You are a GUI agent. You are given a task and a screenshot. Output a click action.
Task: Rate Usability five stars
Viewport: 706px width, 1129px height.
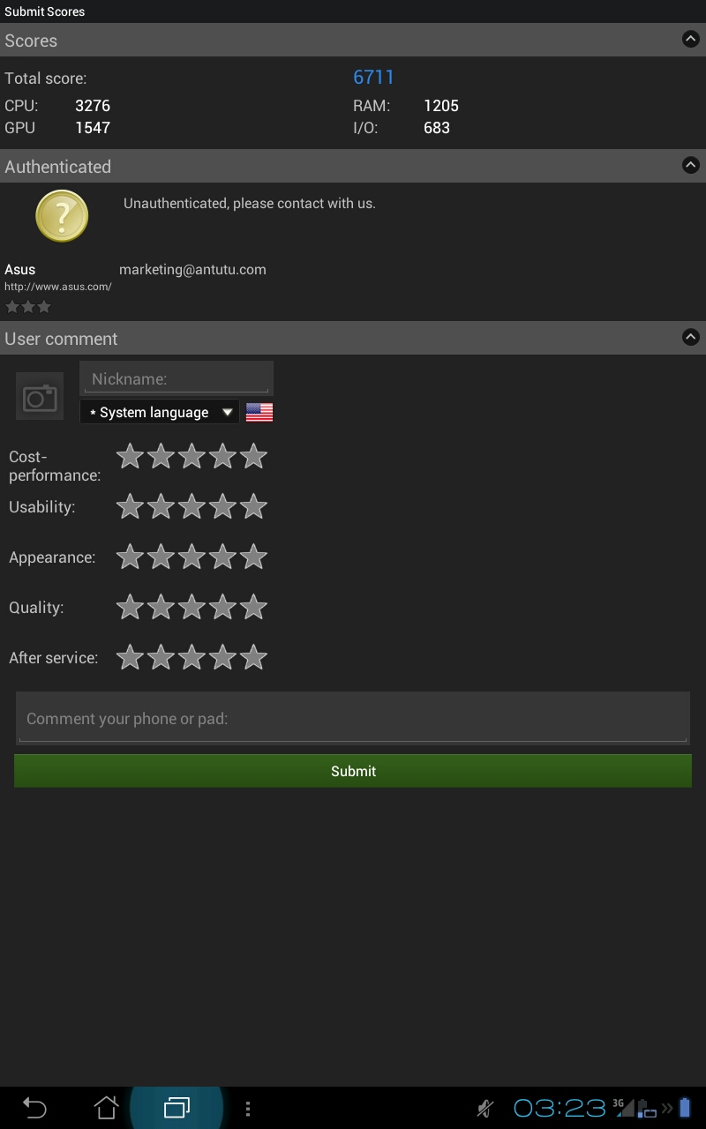tap(253, 506)
